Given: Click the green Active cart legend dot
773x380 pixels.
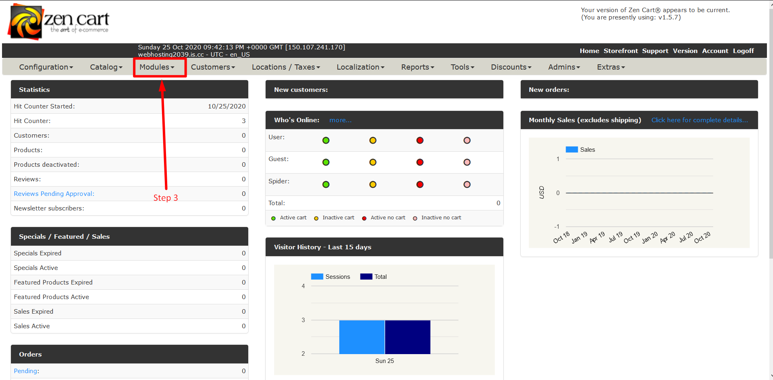Looking at the screenshot, I should coord(273,218).
